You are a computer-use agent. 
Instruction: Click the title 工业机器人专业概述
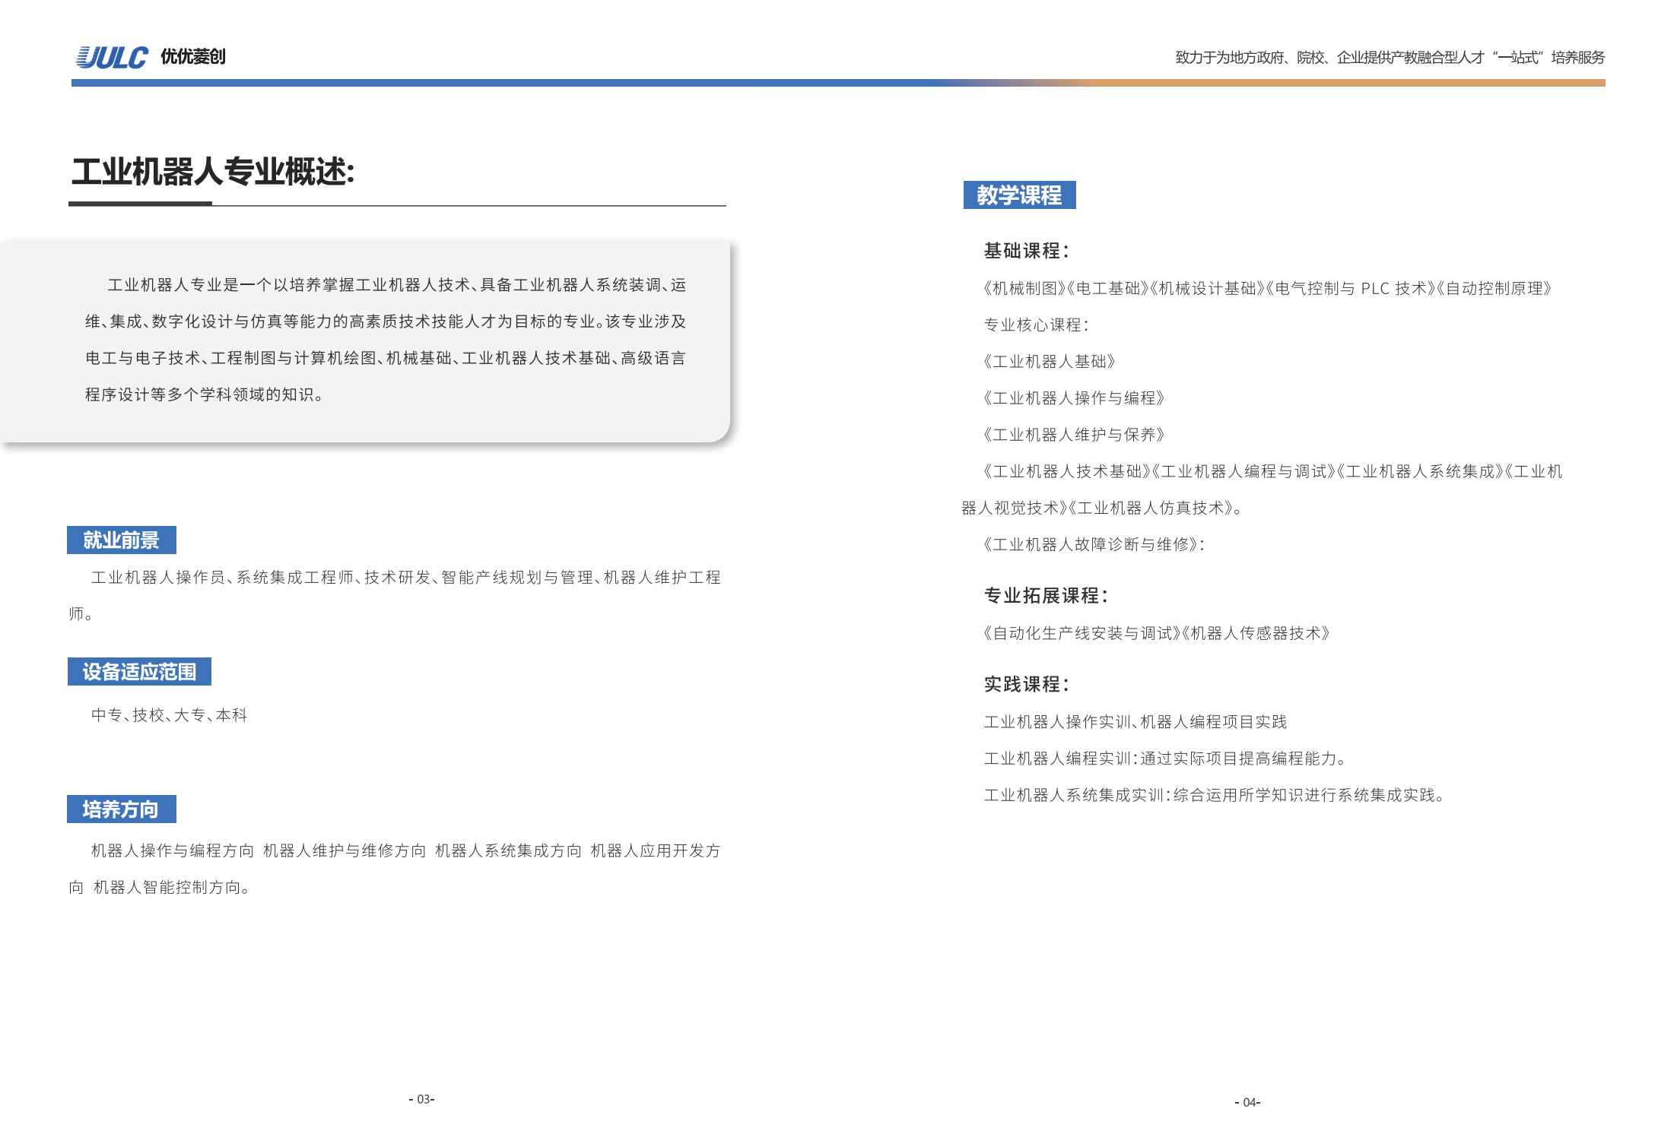click(213, 172)
